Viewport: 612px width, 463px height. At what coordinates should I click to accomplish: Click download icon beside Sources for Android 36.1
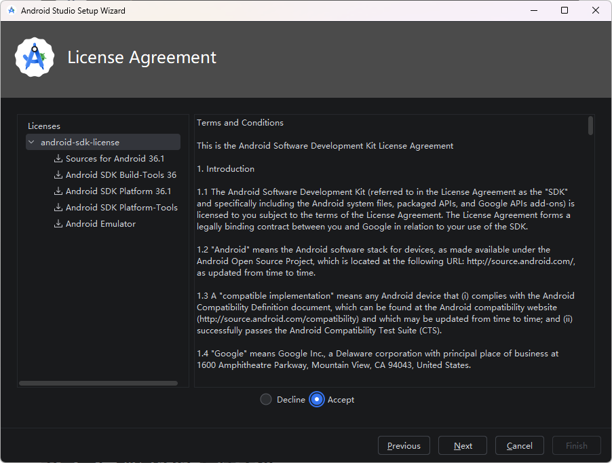coord(58,158)
